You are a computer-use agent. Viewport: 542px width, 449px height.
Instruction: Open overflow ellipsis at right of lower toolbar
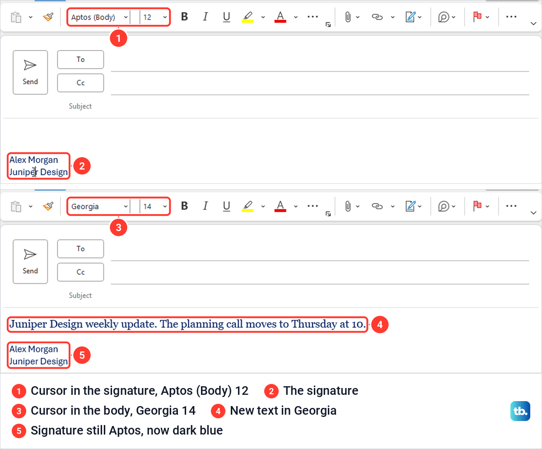(x=511, y=206)
